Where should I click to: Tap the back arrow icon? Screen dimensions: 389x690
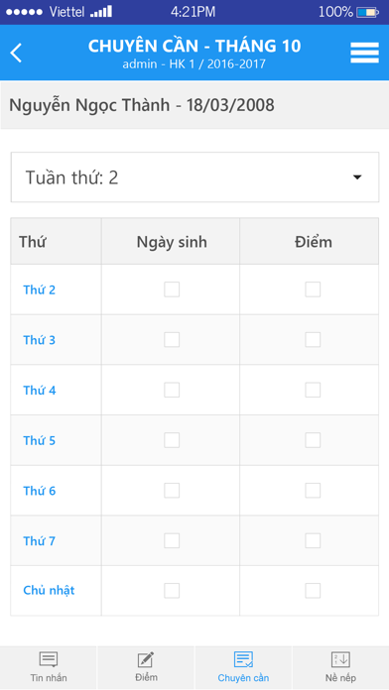click(16, 53)
